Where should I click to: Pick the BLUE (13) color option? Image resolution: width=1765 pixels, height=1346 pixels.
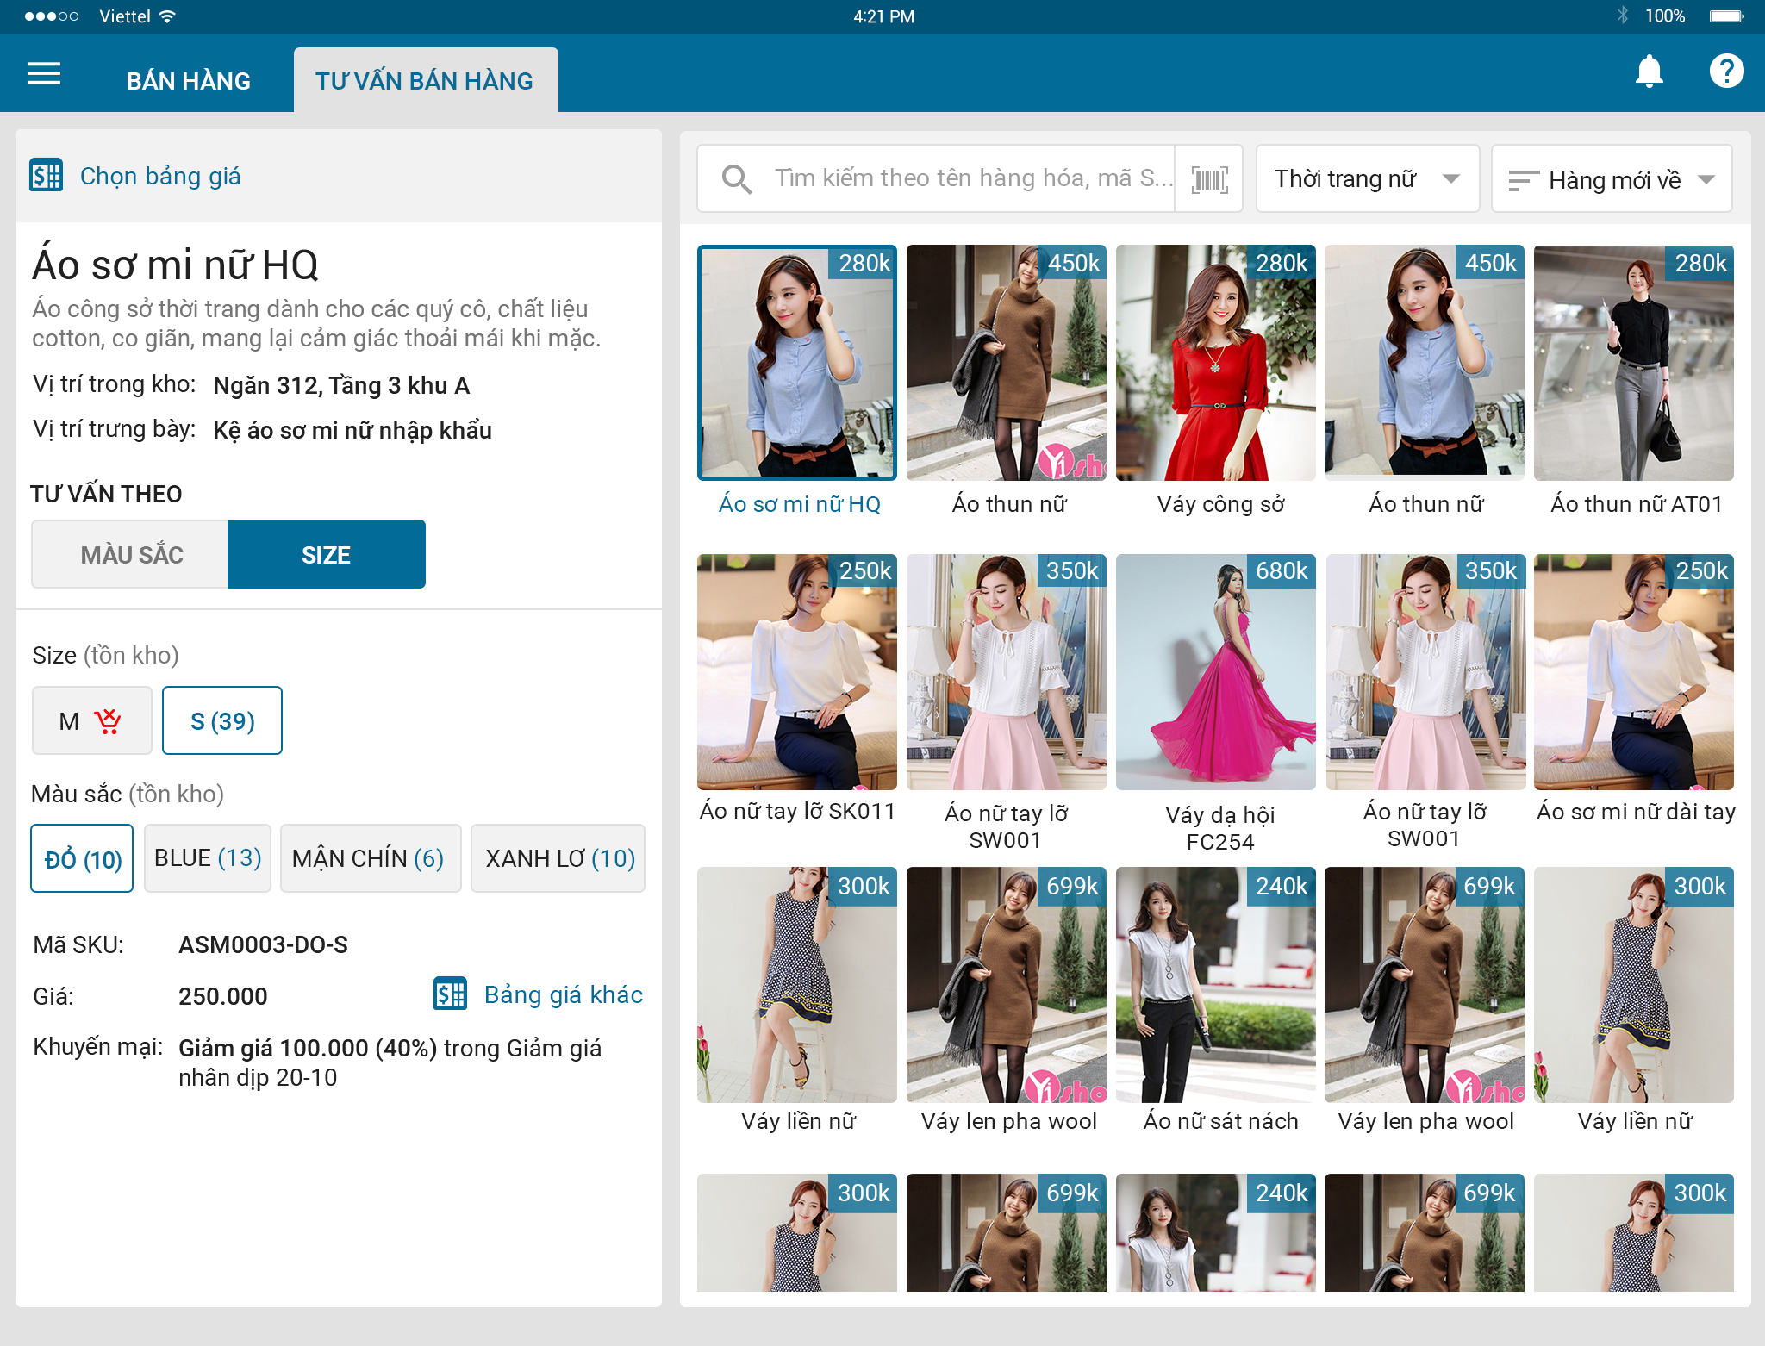point(208,858)
